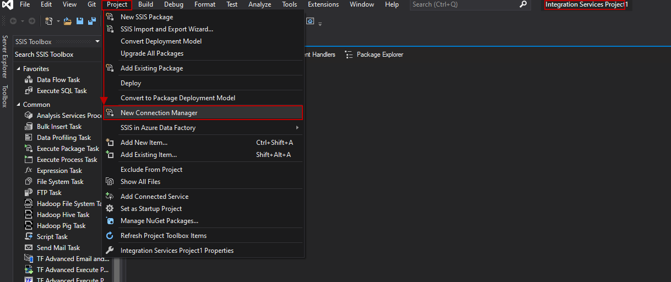Click the Send Mail Task icon

coord(29,248)
